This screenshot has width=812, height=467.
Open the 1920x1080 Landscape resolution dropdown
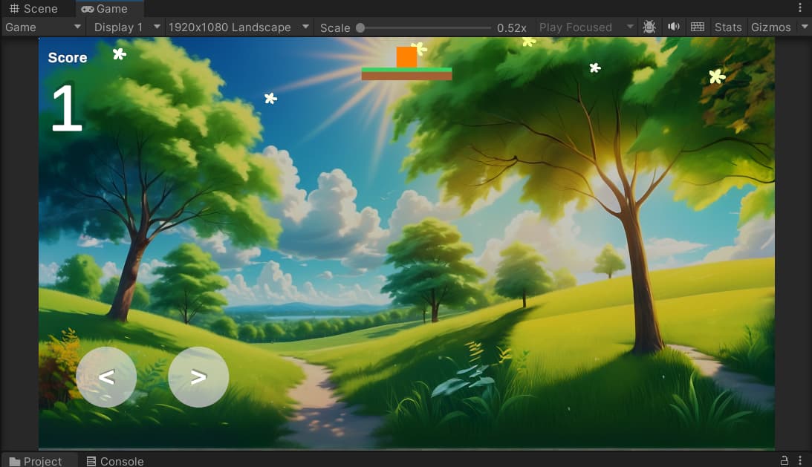click(x=236, y=27)
